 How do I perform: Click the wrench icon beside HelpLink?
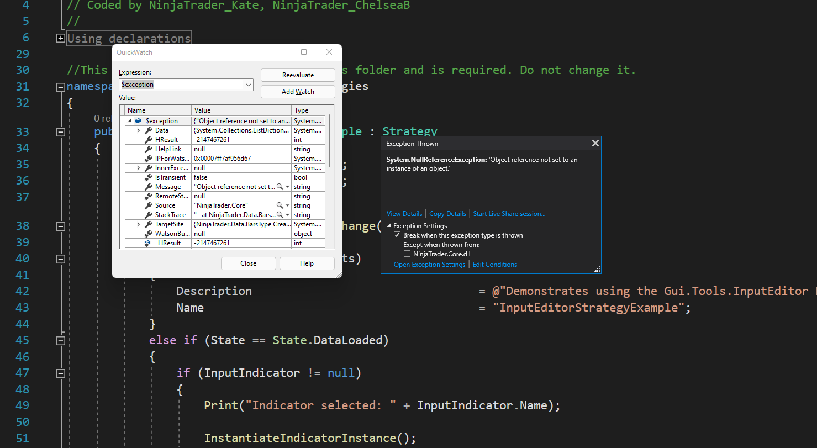point(148,149)
